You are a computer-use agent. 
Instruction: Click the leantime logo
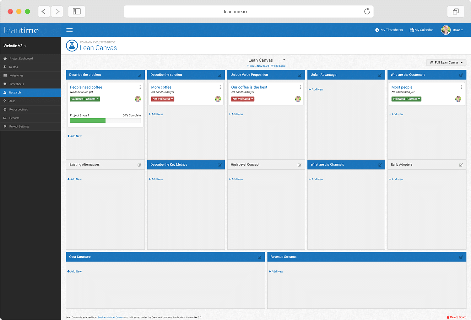click(21, 30)
